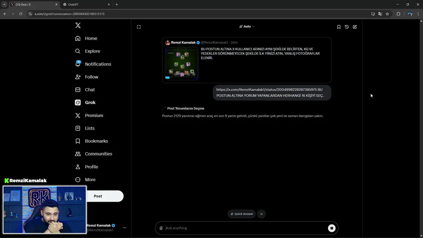Open the Explore search page
423x238 pixels.
coord(88,51)
